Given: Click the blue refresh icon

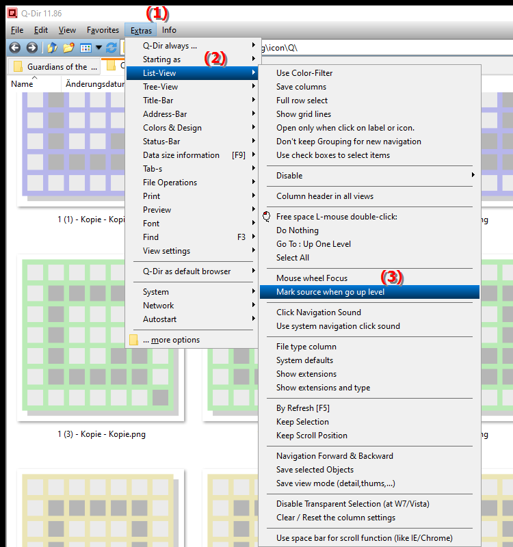Looking at the screenshot, I should tap(111, 47).
